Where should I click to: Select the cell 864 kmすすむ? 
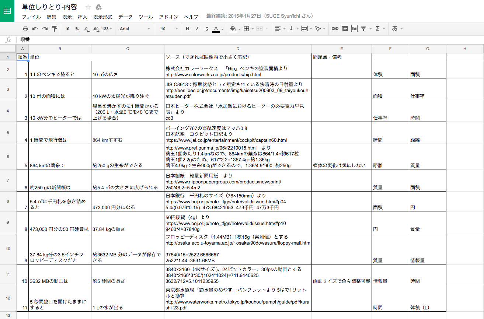128,133
